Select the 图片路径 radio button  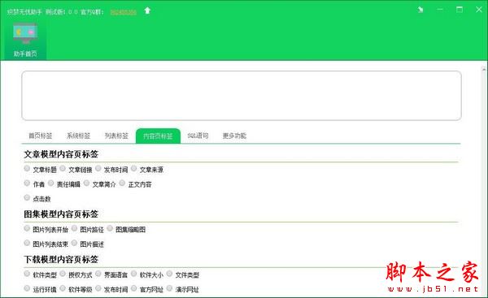tap(74, 228)
